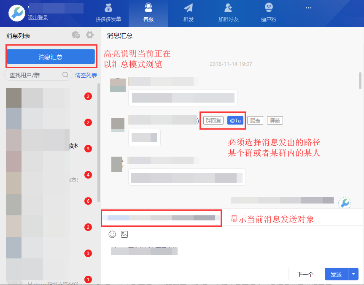Switch to the 客服 tab

(148, 14)
